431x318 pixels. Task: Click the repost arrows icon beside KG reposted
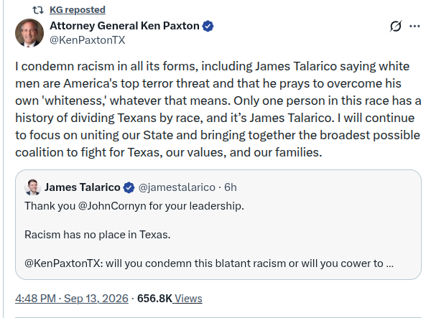pyautogui.click(x=38, y=10)
